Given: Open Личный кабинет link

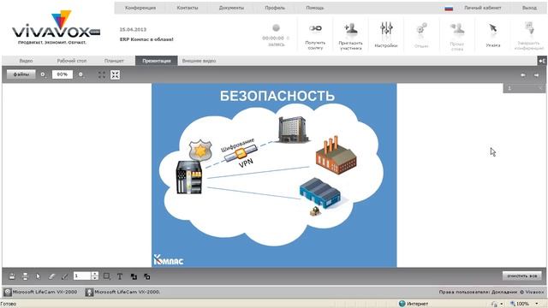Looking at the screenshot, I should pos(483,8).
